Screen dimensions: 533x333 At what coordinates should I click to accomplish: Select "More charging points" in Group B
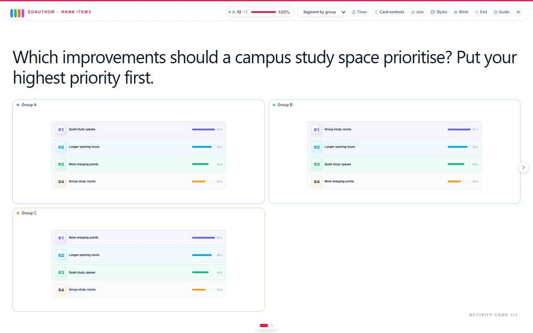394,181
